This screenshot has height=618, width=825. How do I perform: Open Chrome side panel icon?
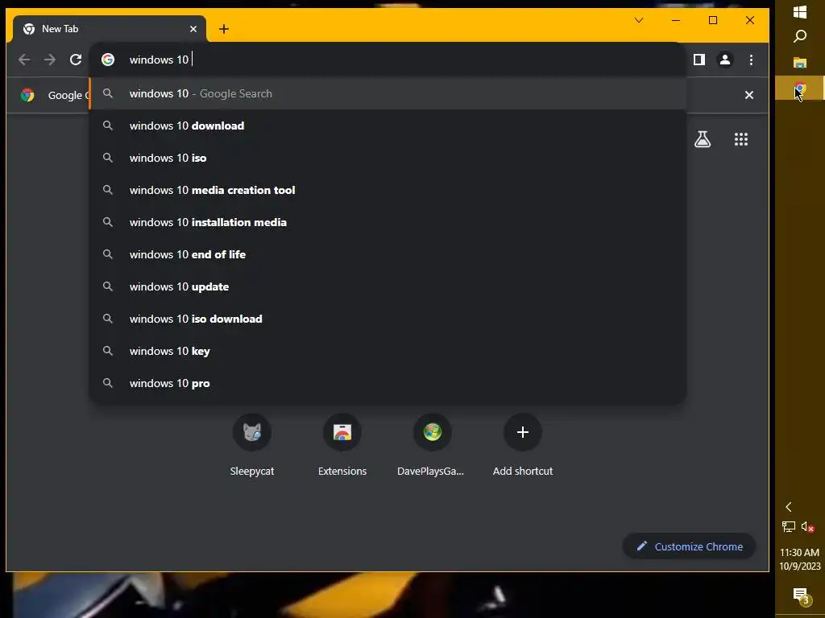point(699,60)
